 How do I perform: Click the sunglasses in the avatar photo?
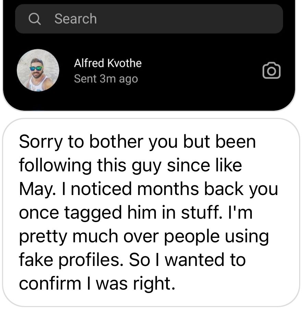point(36,68)
